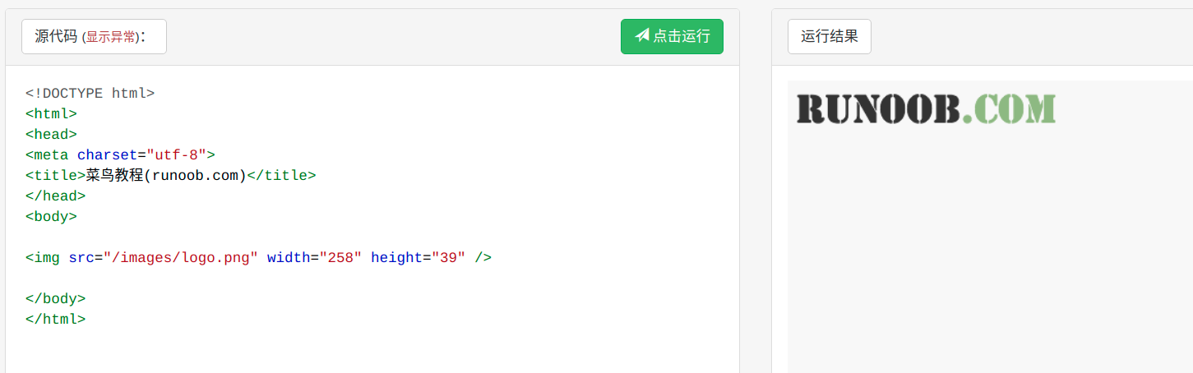The width and height of the screenshot is (1193, 373).
Task: Click the closing </head> tag line
Action: pos(55,196)
